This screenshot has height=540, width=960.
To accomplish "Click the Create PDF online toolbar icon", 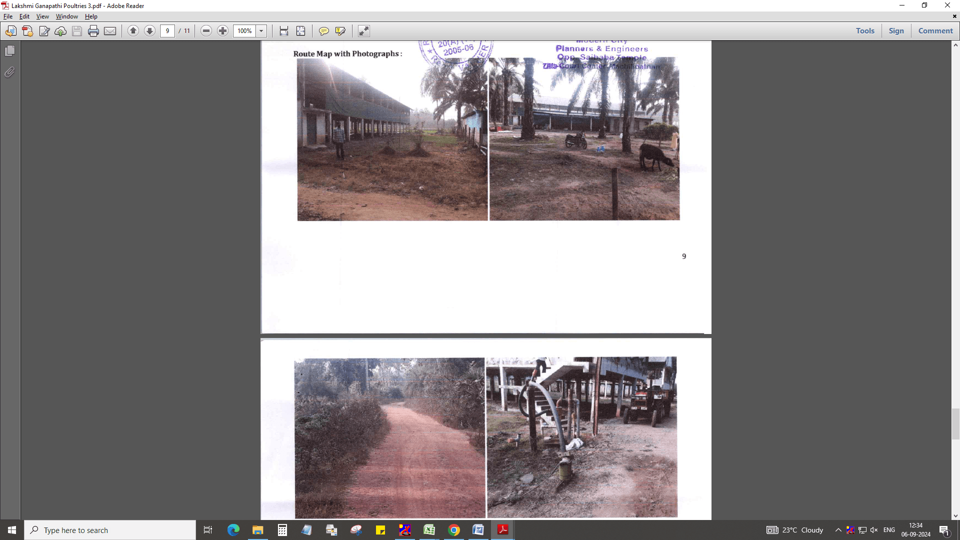I will click(11, 31).
